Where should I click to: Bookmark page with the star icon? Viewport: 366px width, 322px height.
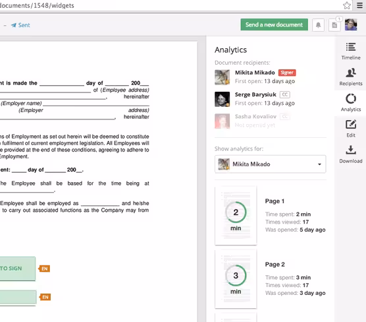click(x=347, y=5)
